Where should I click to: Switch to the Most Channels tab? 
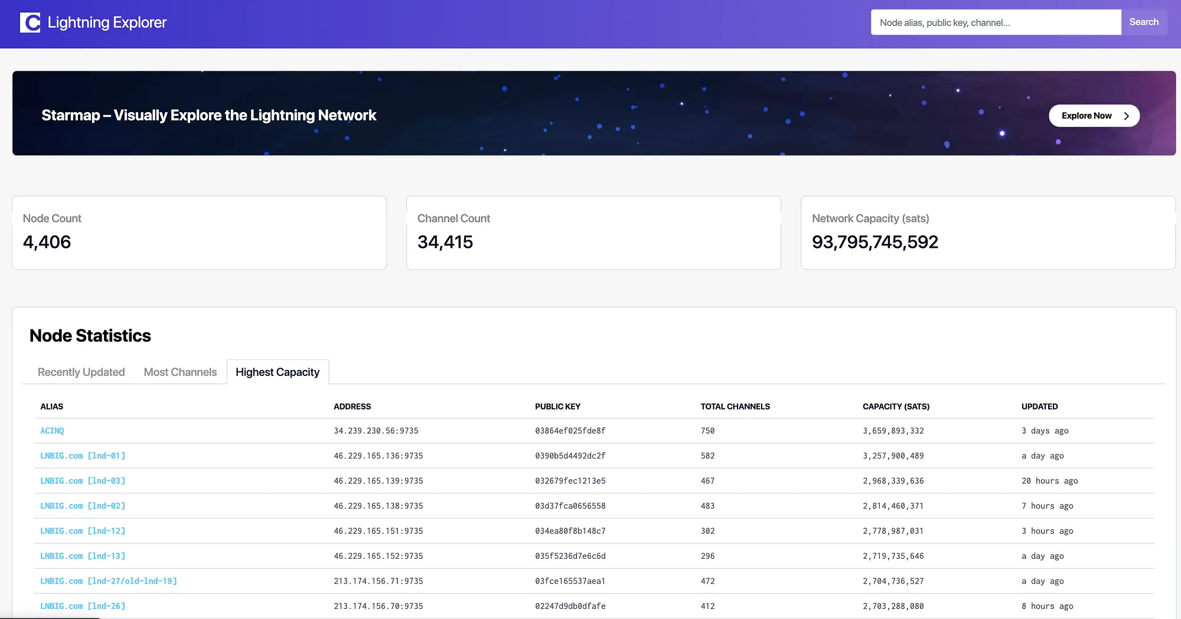[x=180, y=372]
